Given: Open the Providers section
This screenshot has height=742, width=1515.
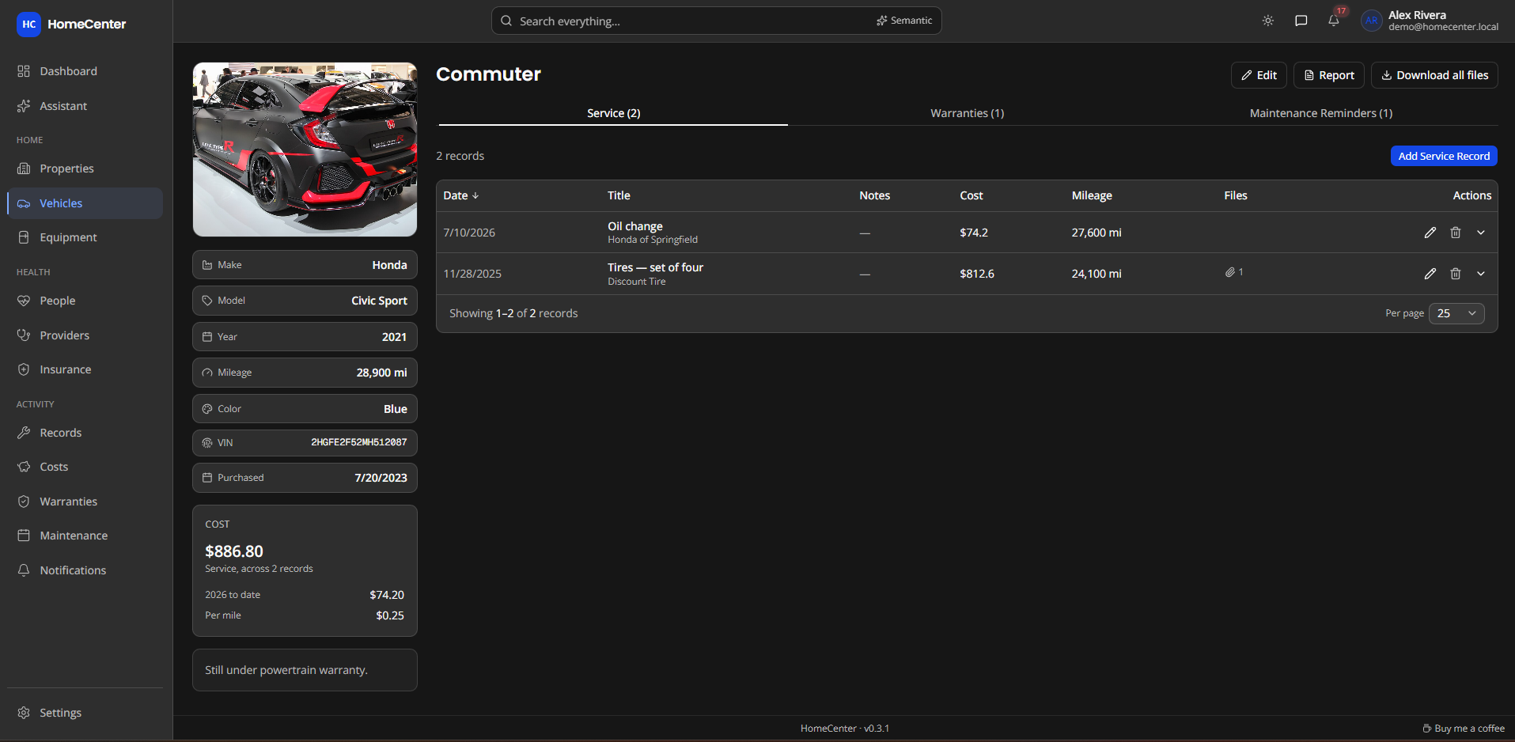Looking at the screenshot, I should click(85, 335).
